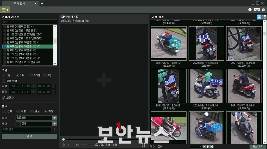
Task: Check camera 방 042 (신장로 156 하남프라자)
Action: pyautogui.click(x=4, y=38)
